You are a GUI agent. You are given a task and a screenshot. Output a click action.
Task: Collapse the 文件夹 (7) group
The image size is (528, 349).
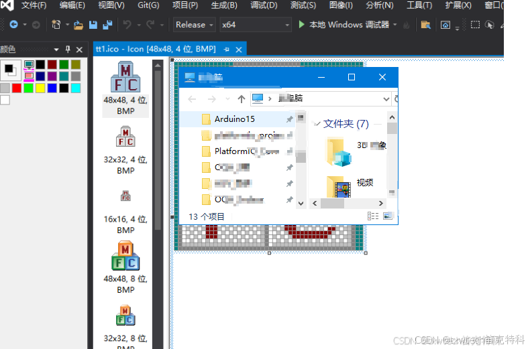pos(317,124)
